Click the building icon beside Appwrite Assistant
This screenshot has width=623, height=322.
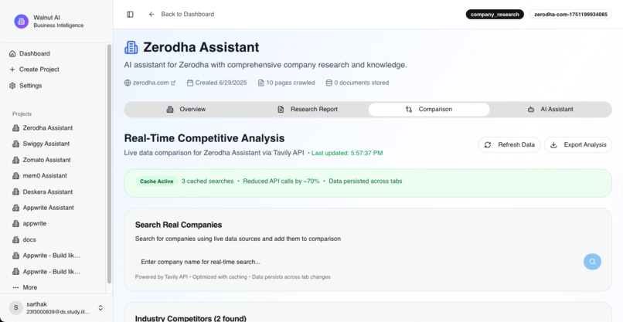16,208
